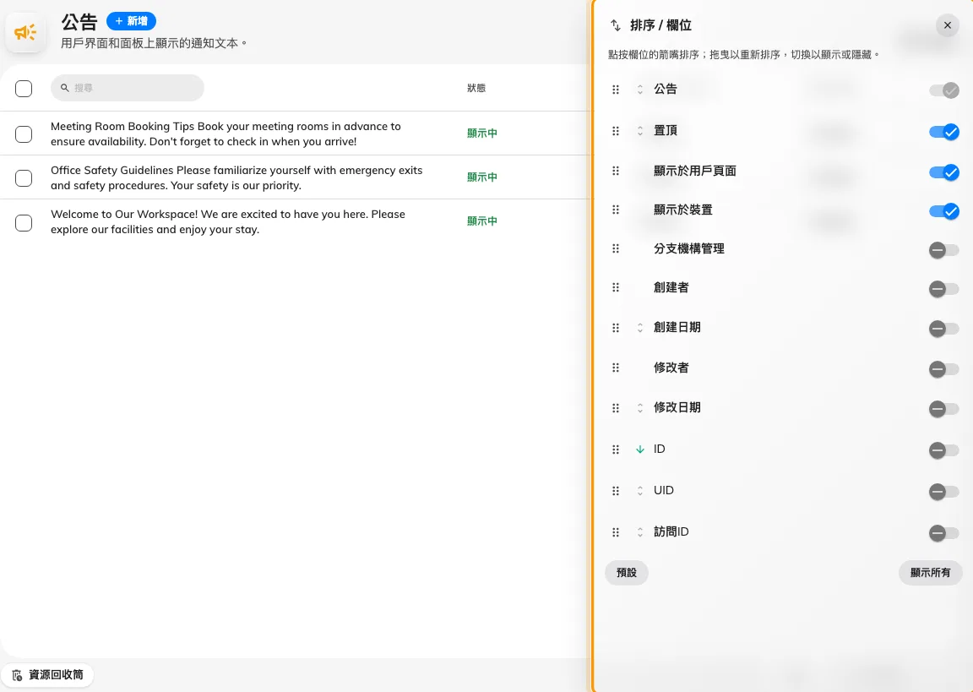
Task: Sort by 修改日期 using its sort arrows
Action: [639, 408]
